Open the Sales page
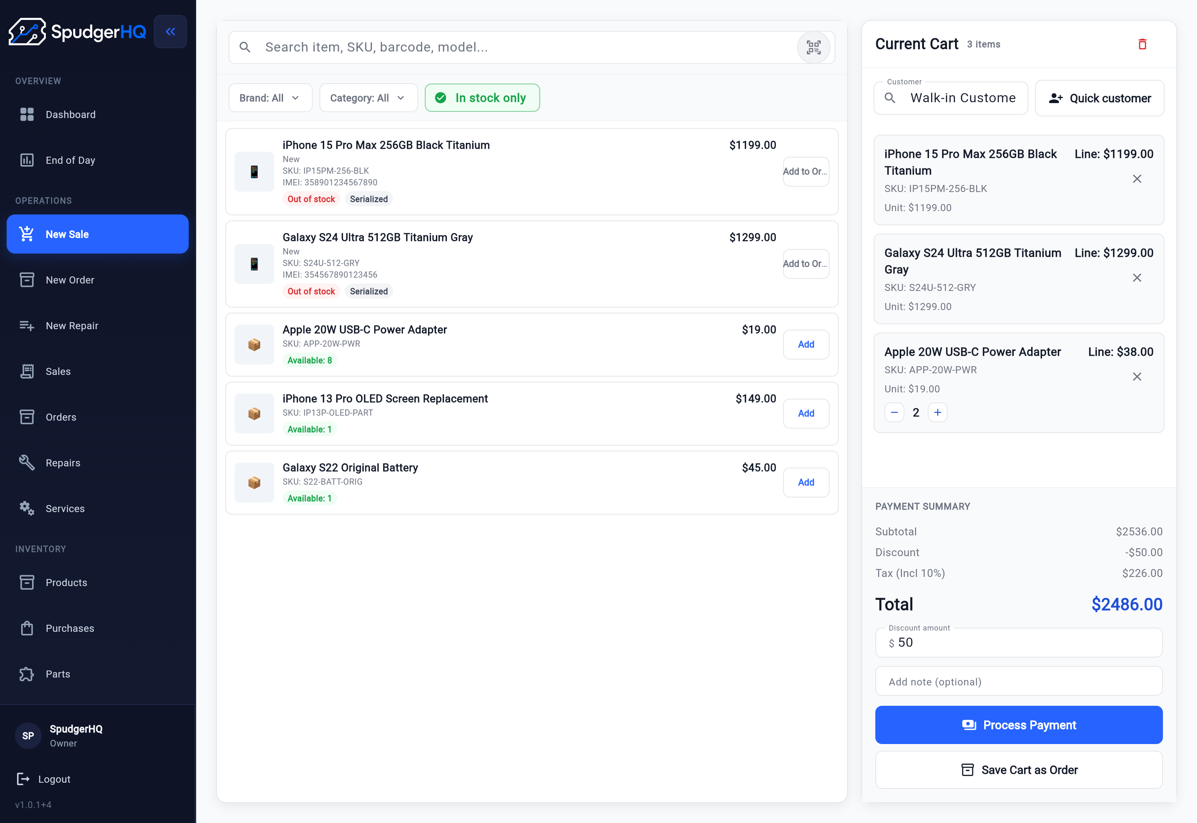This screenshot has height=823, width=1197. coord(97,371)
